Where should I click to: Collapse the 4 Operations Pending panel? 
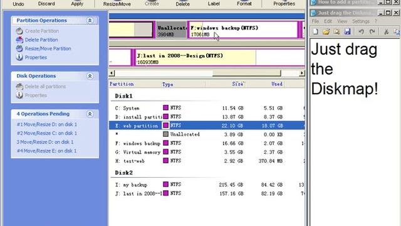point(90,114)
